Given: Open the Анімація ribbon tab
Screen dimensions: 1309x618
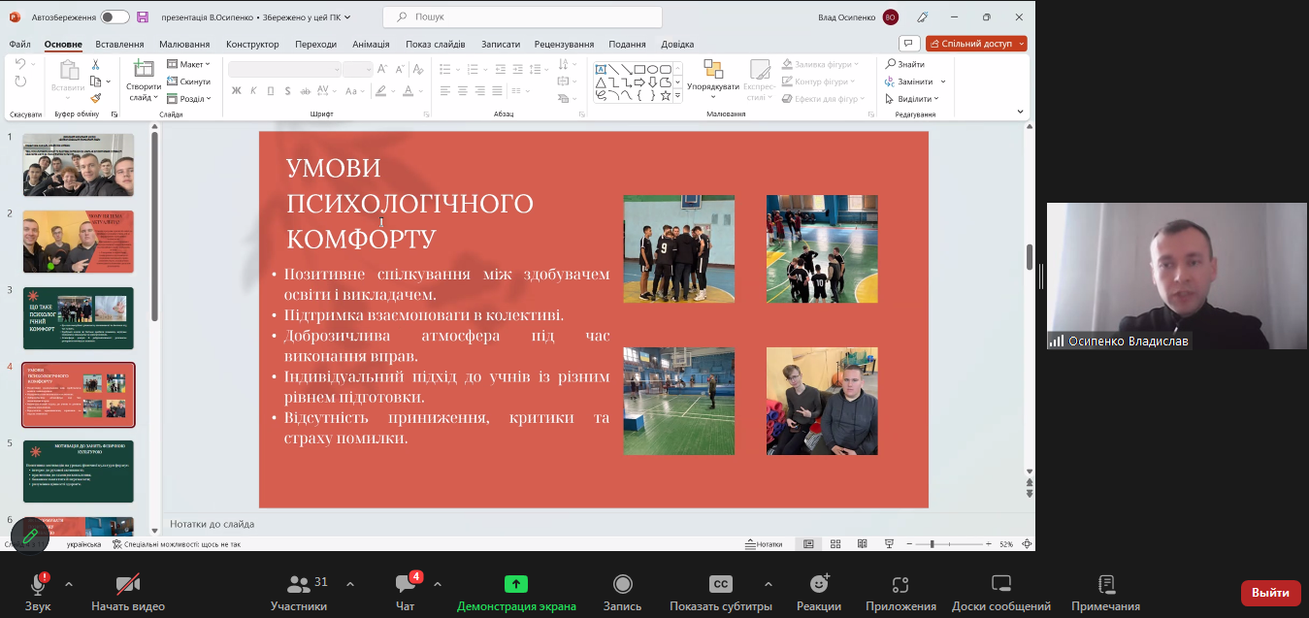Looking at the screenshot, I should [x=371, y=44].
